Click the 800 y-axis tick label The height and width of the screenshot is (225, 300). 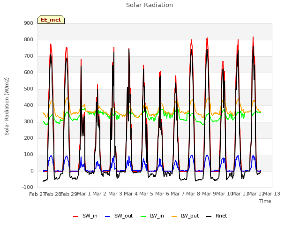pyautogui.click(x=29, y=39)
